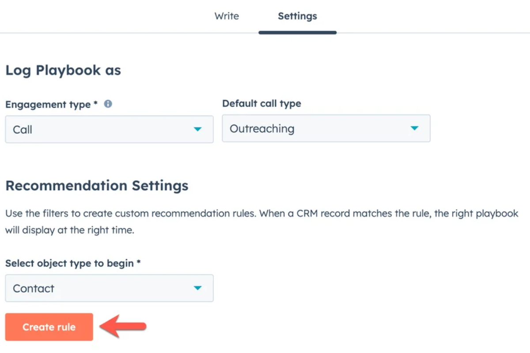Click the Default call type dropdown caret
Viewport: 530px width, 353px height.
click(414, 128)
